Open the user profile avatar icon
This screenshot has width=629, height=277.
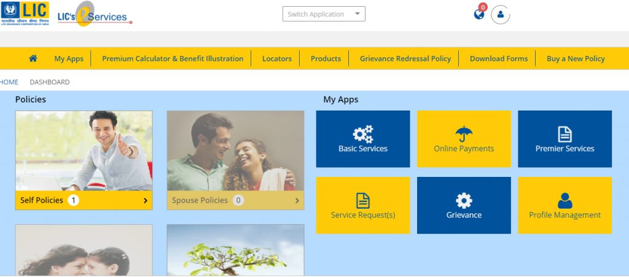coord(500,15)
